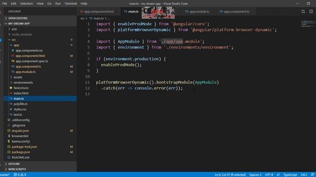Open the Edit menu
The image size is (316, 177).
click(13, 3)
